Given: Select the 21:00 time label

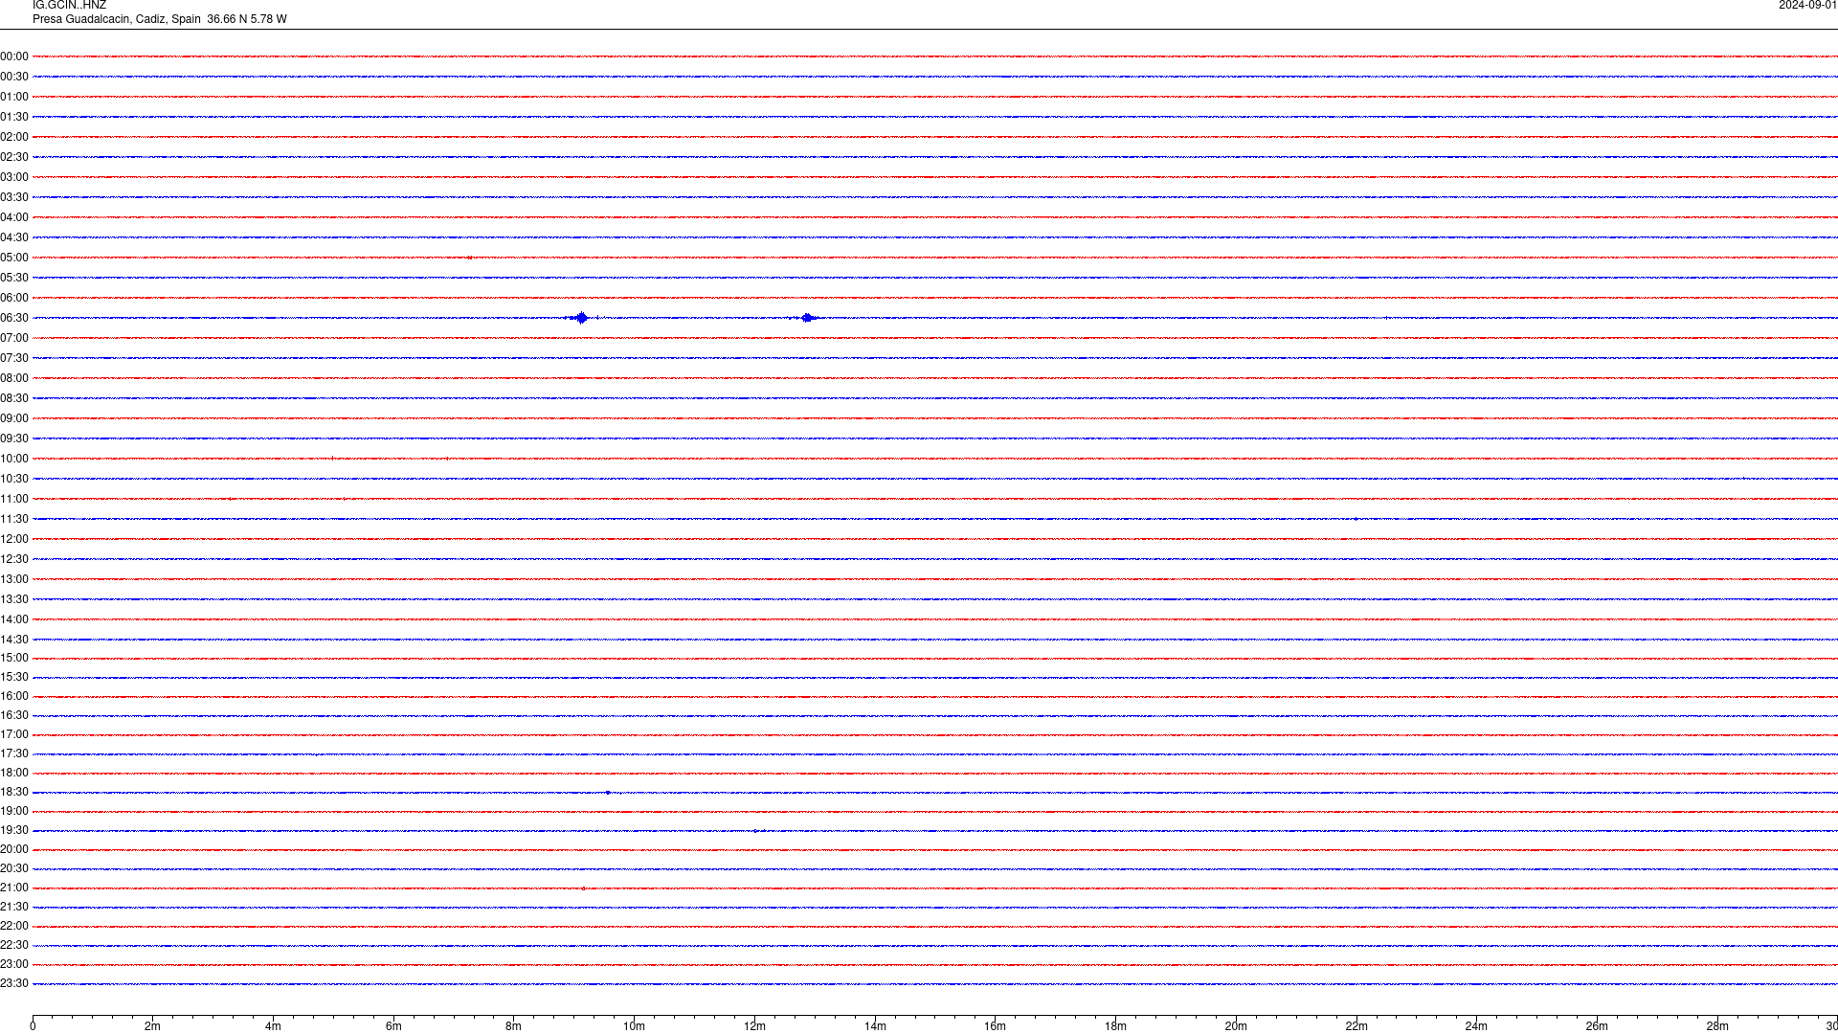Looking at the screenshot, I should pos(14,888).
